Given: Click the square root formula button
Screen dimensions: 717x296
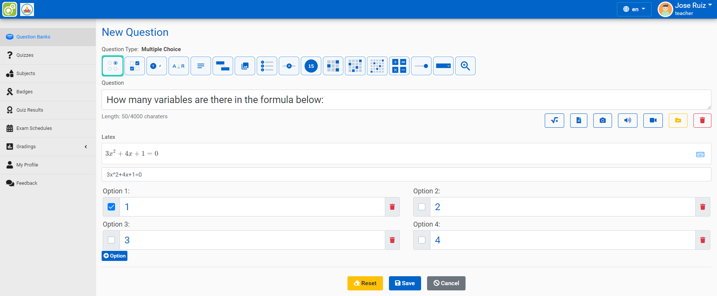Looking at the screenshot, I should (x=554, y=121).
